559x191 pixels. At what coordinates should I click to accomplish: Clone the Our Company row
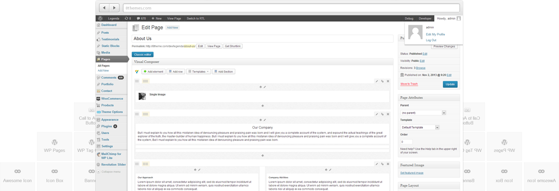(382, 114)
